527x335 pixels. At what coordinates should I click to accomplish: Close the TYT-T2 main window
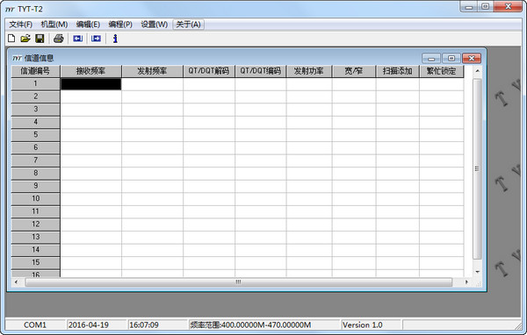[x=509, y=7]
